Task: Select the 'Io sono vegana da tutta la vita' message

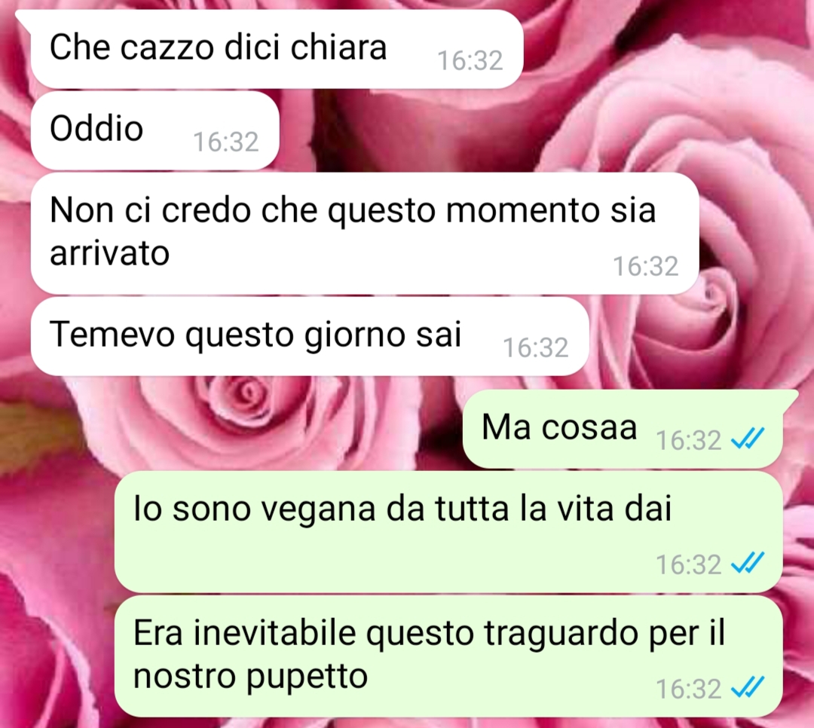Action: pyautogui.click(x=448, y=531)
